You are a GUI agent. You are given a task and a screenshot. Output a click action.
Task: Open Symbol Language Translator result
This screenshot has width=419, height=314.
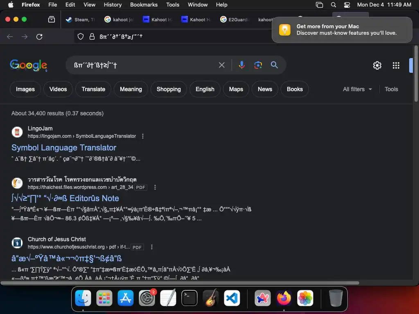click(x=64, y=148)
